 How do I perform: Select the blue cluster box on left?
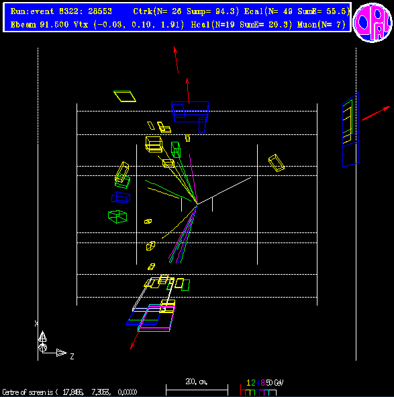point(121,197)
